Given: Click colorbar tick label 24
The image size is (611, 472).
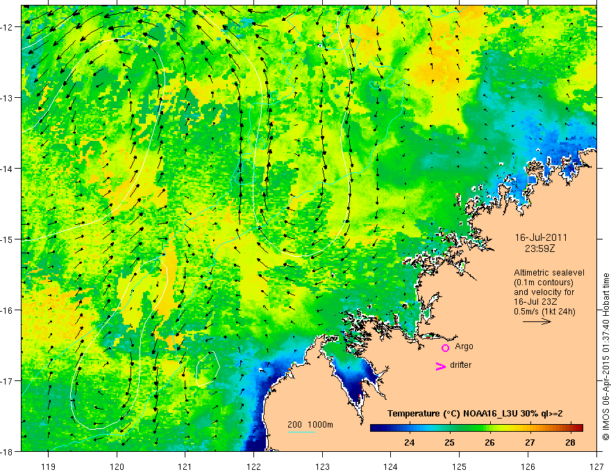Looking at the screenshot, I should tap(409, 442).
